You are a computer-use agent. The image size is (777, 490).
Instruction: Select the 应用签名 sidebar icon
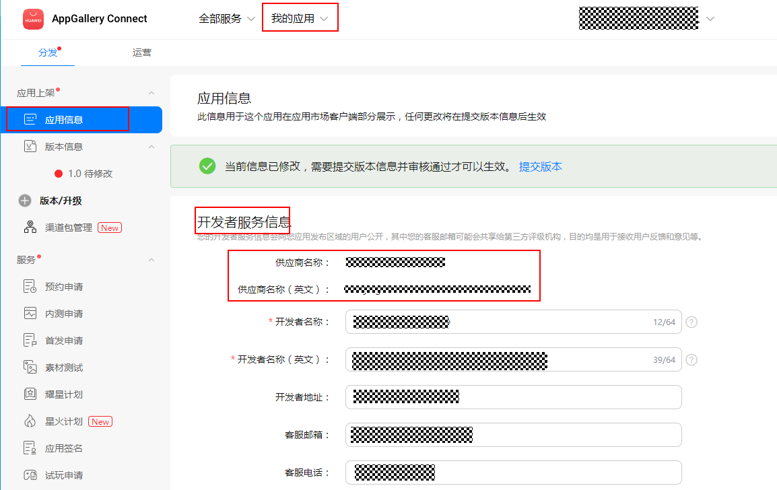[30, 448]
